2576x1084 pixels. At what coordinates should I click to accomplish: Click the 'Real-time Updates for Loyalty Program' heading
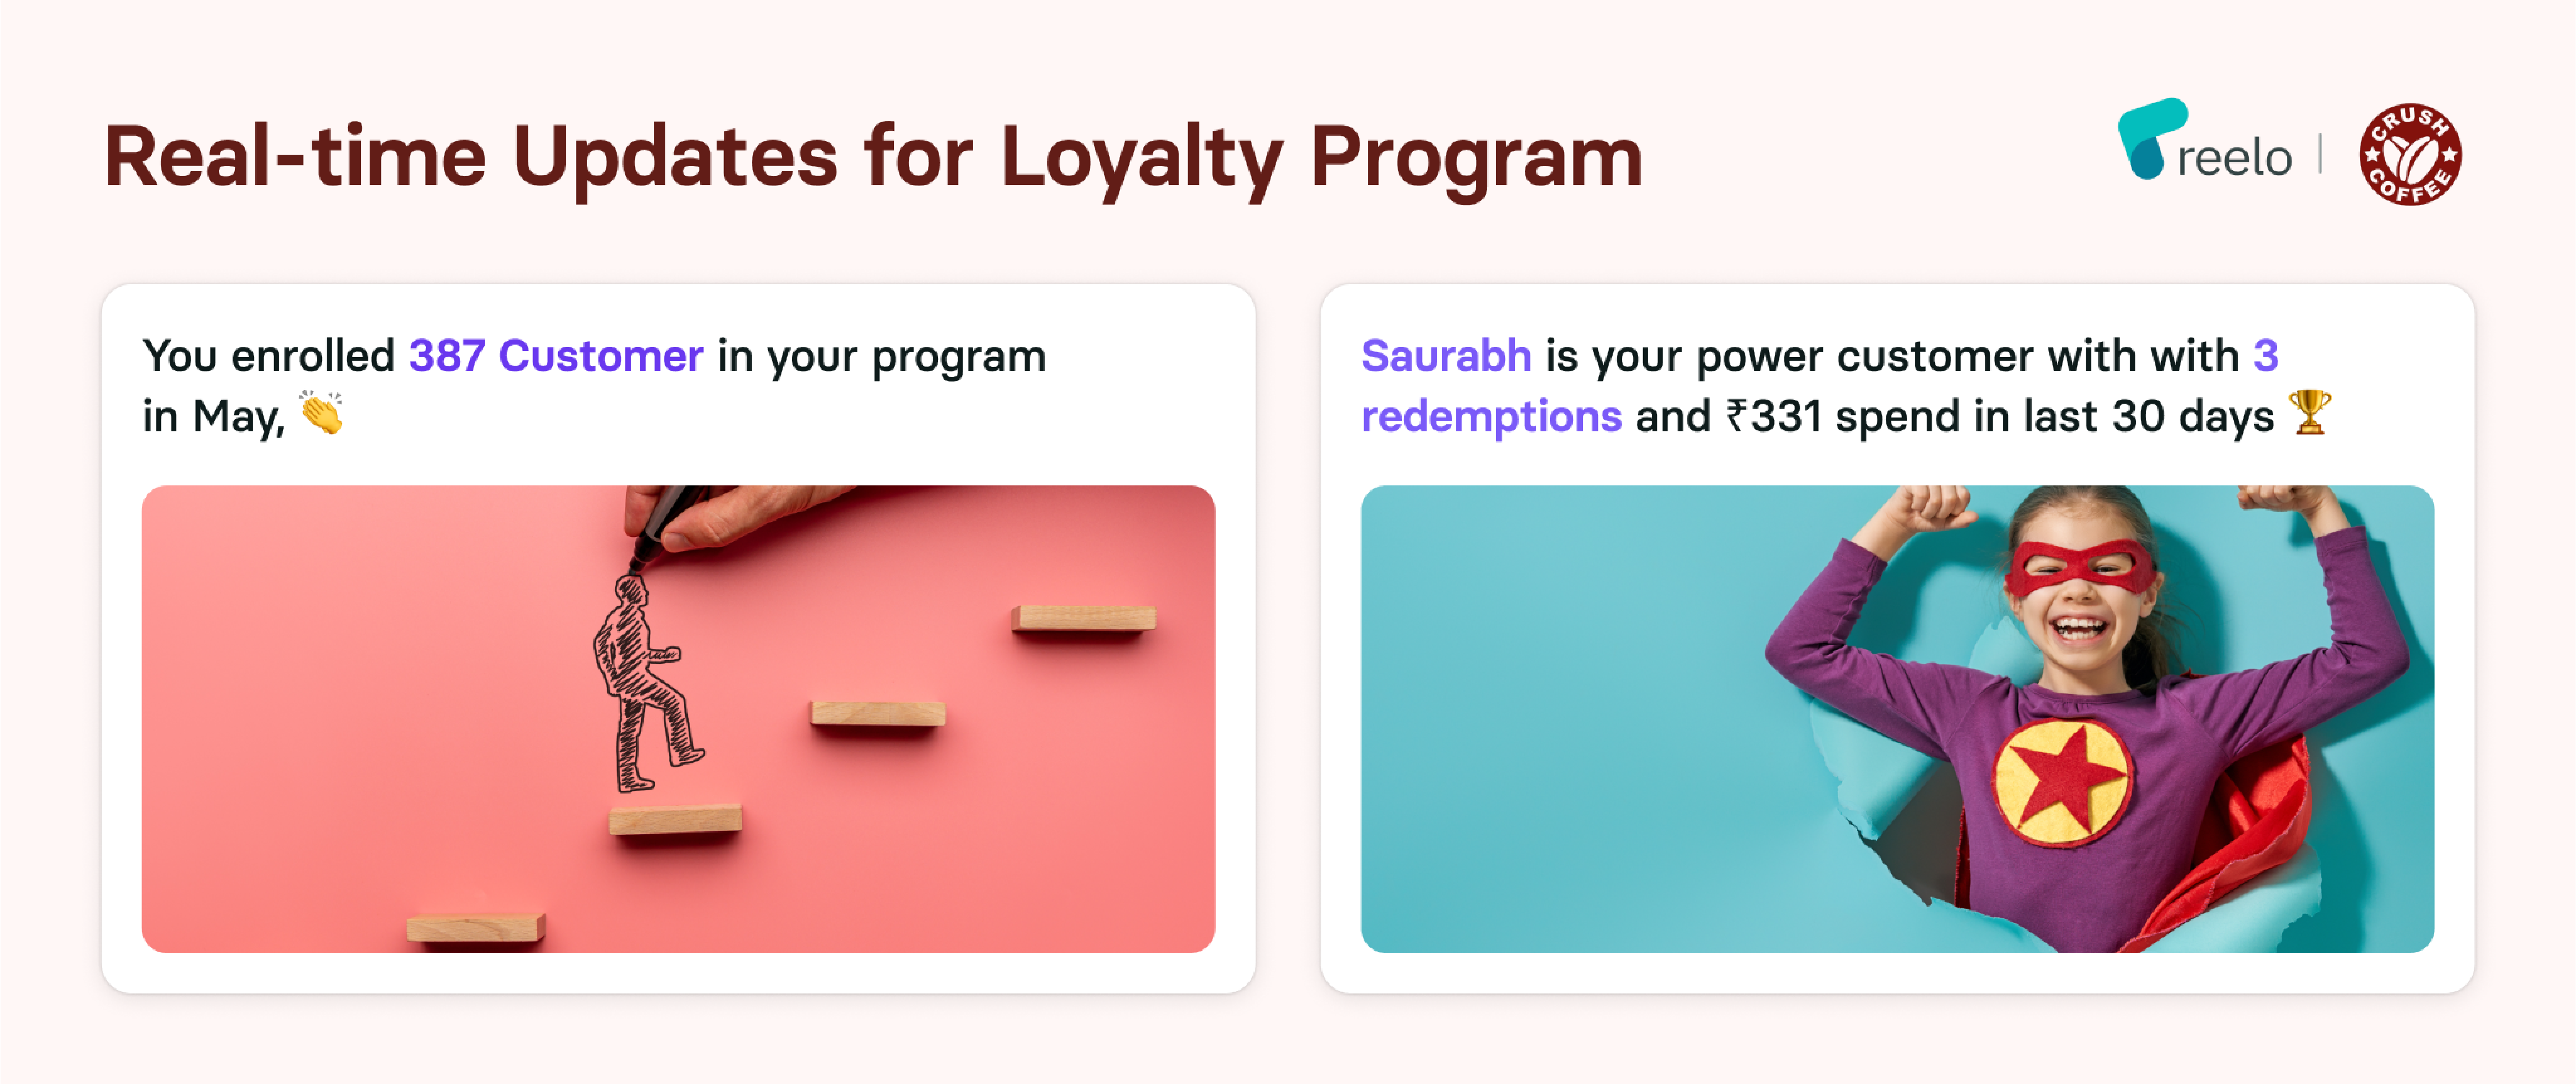(x=873, y=158)
